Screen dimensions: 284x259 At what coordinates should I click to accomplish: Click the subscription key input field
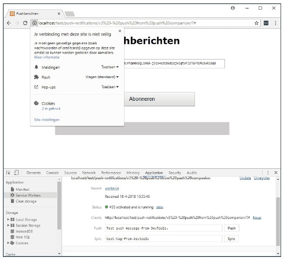pyautogui.click(x=174, y=64)
